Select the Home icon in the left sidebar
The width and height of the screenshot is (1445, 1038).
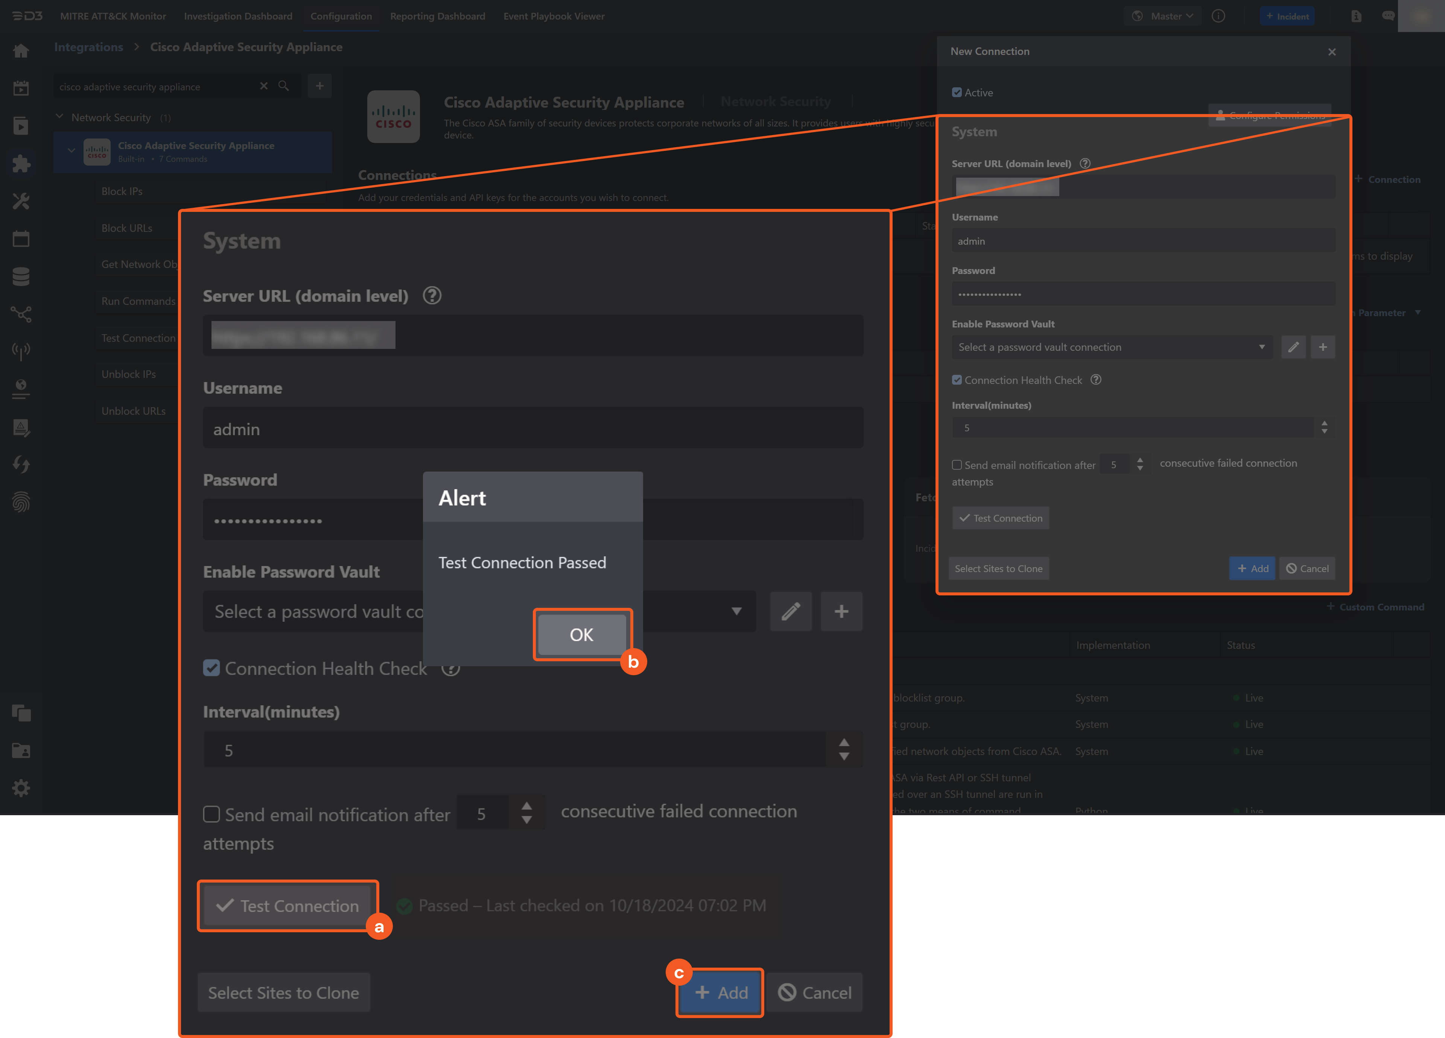pos(21,50)
